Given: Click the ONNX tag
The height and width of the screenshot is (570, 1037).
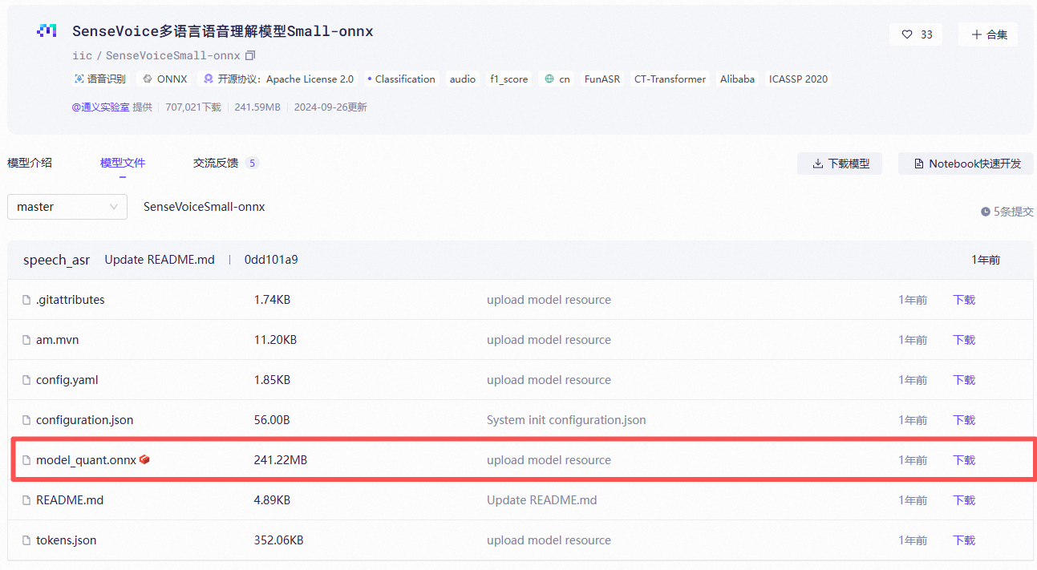Looking at the screenshot, I should coord(165,79).
